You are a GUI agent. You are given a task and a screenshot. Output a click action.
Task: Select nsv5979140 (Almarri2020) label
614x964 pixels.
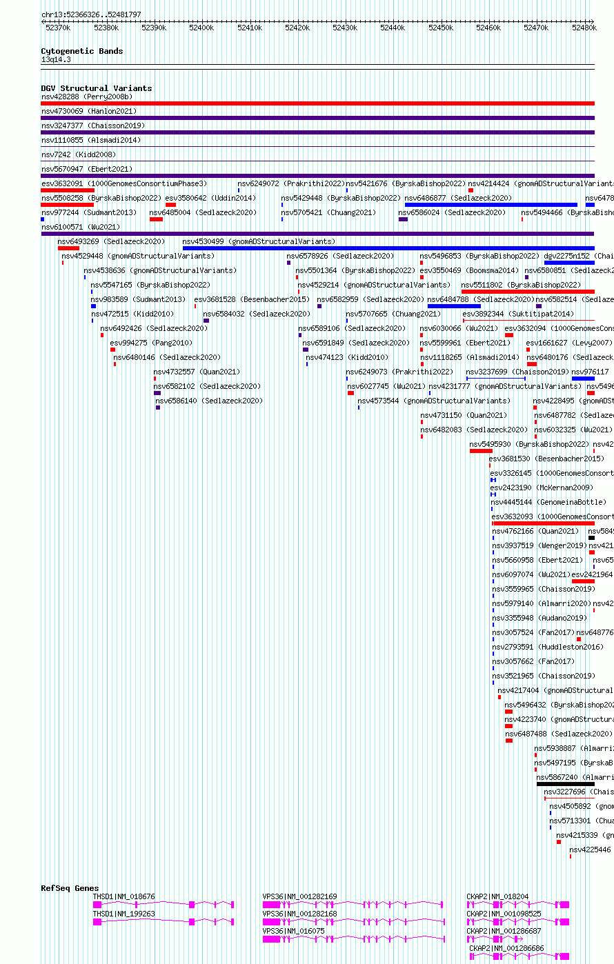tap(542, 603)
